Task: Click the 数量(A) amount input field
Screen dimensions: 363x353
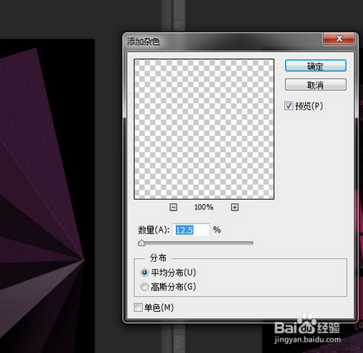Action: click(191, 230)
